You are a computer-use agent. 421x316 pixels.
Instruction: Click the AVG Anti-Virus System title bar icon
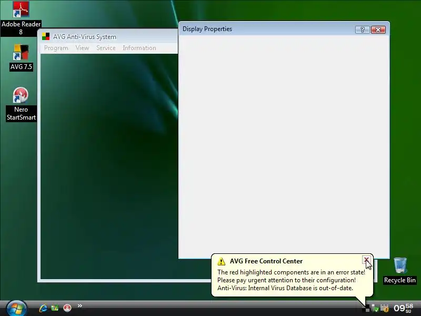click(46, 36)
